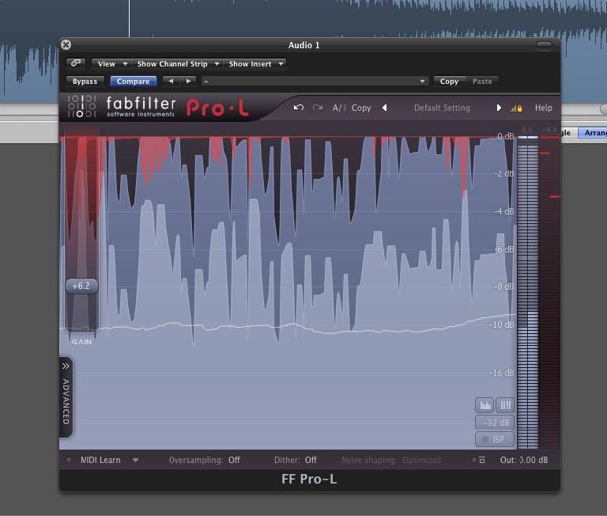Copy the plugin setting in header bar
The width and height of the screenshot is (607, 516).
coord(449,81)
